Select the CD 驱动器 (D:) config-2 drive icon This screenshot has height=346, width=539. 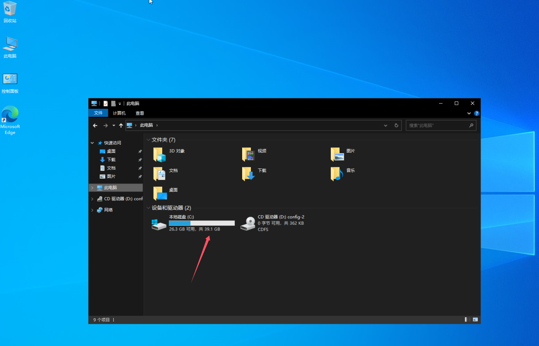click(248, 223)
